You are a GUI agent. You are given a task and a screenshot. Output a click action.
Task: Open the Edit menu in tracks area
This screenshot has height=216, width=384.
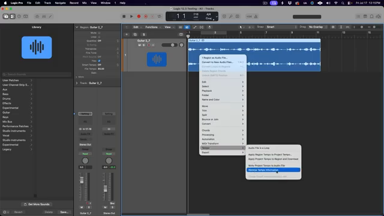point(137,27)
